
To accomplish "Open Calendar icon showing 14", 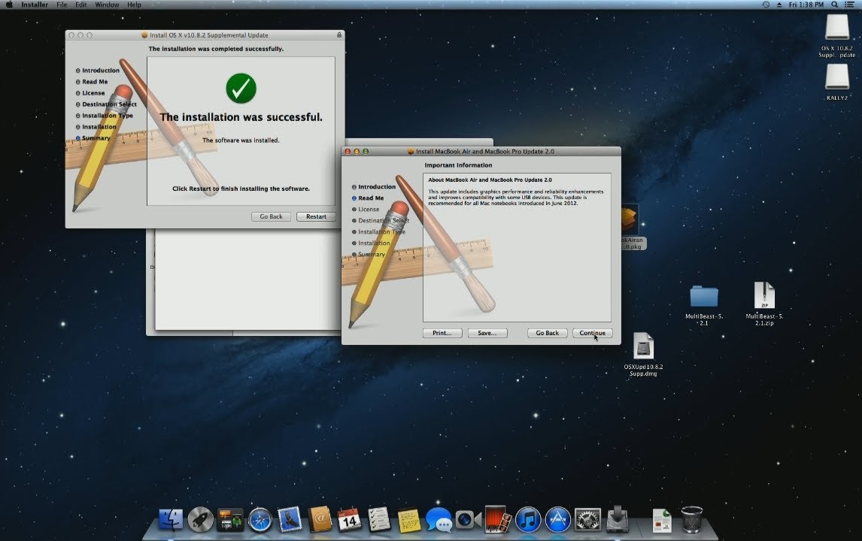I will [349, 519].
